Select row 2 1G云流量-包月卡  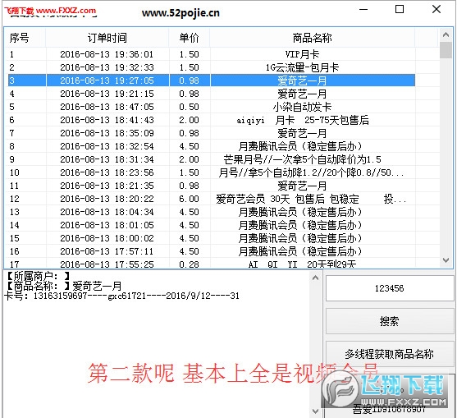[x=210, y=67]
